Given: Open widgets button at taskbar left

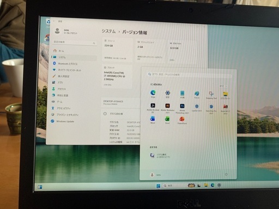Looking at the screenshot, I should coord(40,187).
